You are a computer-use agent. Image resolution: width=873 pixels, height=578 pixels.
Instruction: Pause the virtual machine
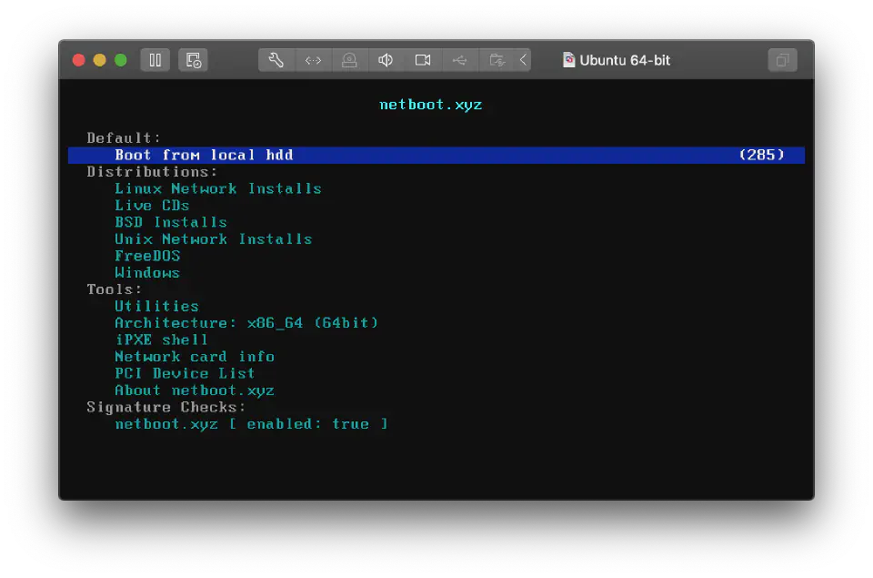click(155, 60)
